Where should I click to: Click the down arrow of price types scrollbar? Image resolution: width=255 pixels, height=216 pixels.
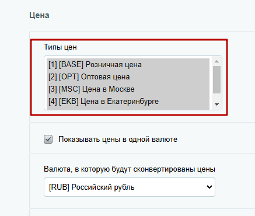click(216, 104)
